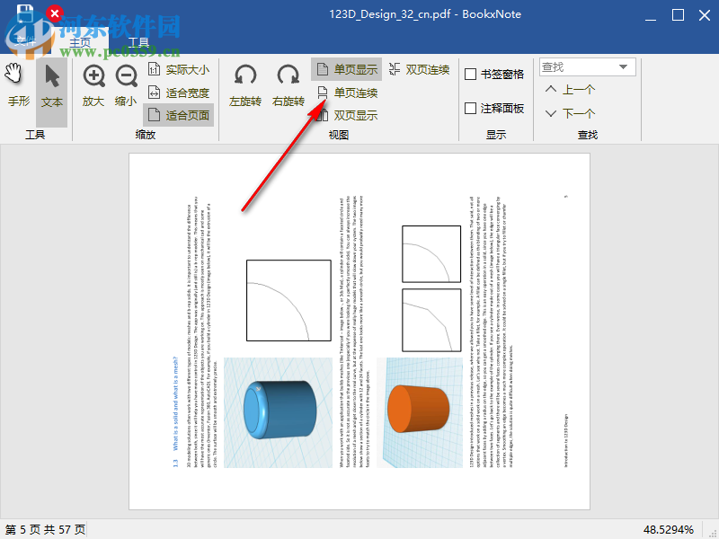719x539 pixels.
Task: Toggle 单页显示 single-page display mode
Action: tap(351, 68)
